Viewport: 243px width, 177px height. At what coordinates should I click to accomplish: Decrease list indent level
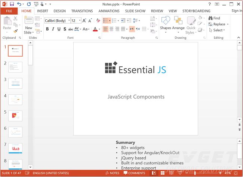point(123,20)
